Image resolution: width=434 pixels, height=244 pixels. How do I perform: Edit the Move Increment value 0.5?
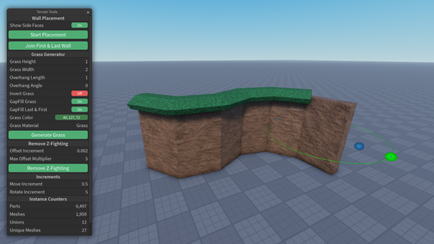[x=85, y=184]
